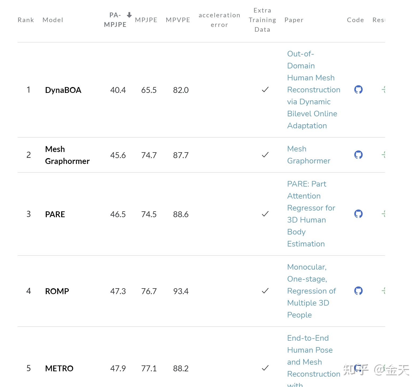
Task: Open Out-of-Domain Human Mesh Reconstruction paper
Action: point(313,90)
